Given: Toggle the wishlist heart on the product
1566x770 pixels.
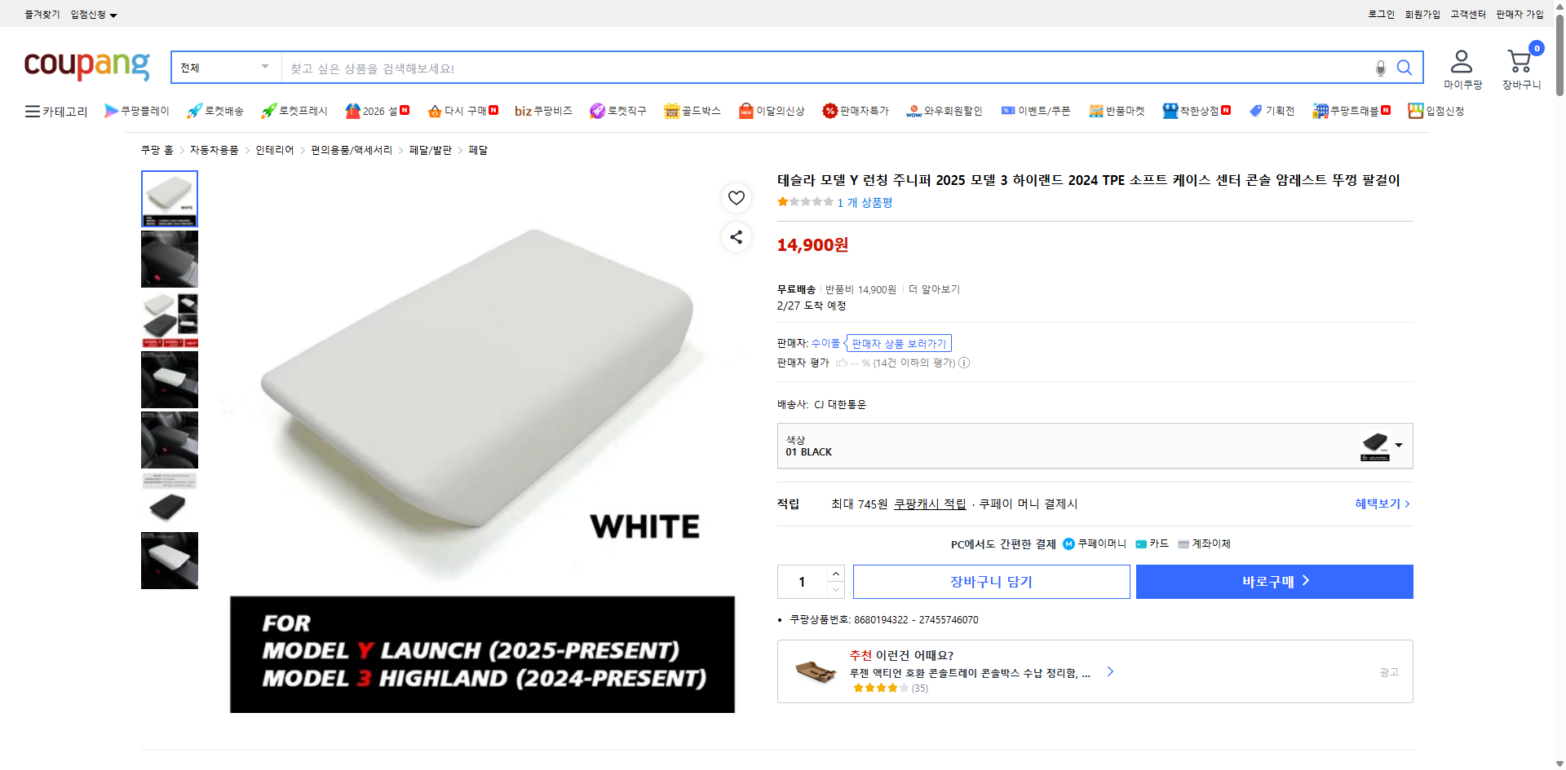Looking at the screenshot, I should [x=736, y=197].
